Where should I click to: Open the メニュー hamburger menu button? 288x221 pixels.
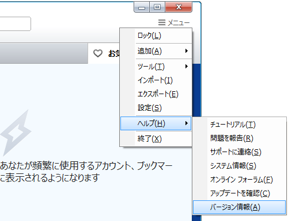(174, 23)
